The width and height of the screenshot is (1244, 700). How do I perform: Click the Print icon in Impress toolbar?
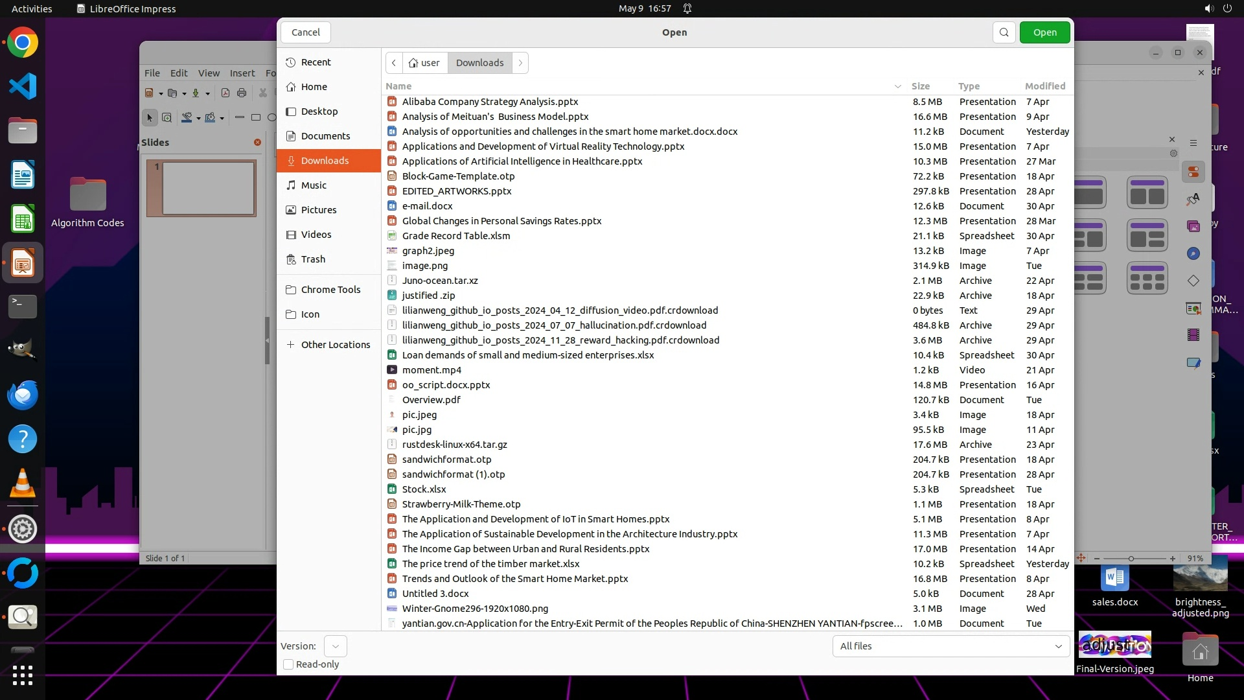pyautogui.click(x=242, y=93)
